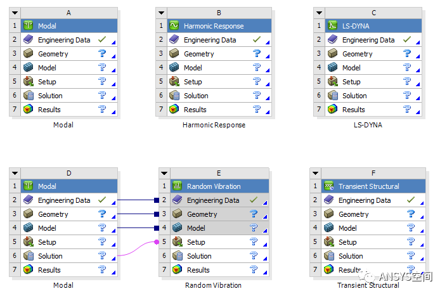Select Engineering Data cell text in system F

(x=365, y=200)
